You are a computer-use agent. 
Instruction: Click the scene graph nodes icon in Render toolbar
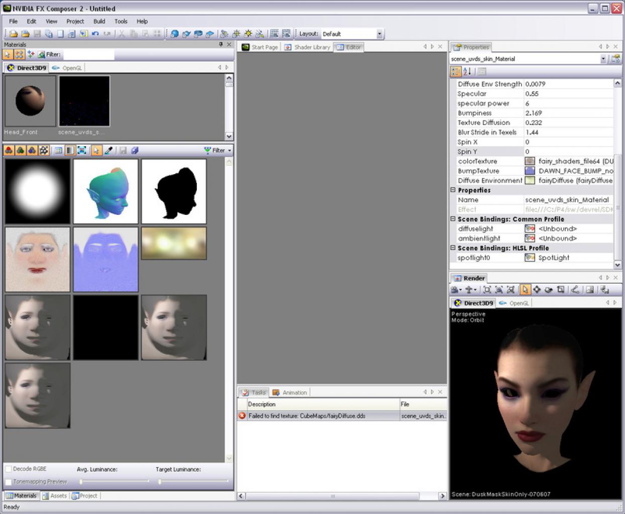(575, 290)
